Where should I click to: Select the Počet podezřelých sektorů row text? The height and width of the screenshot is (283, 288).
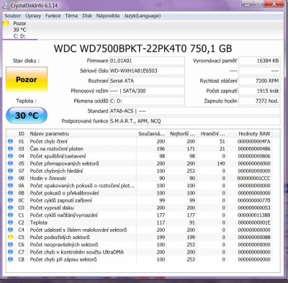coord(60,238)
